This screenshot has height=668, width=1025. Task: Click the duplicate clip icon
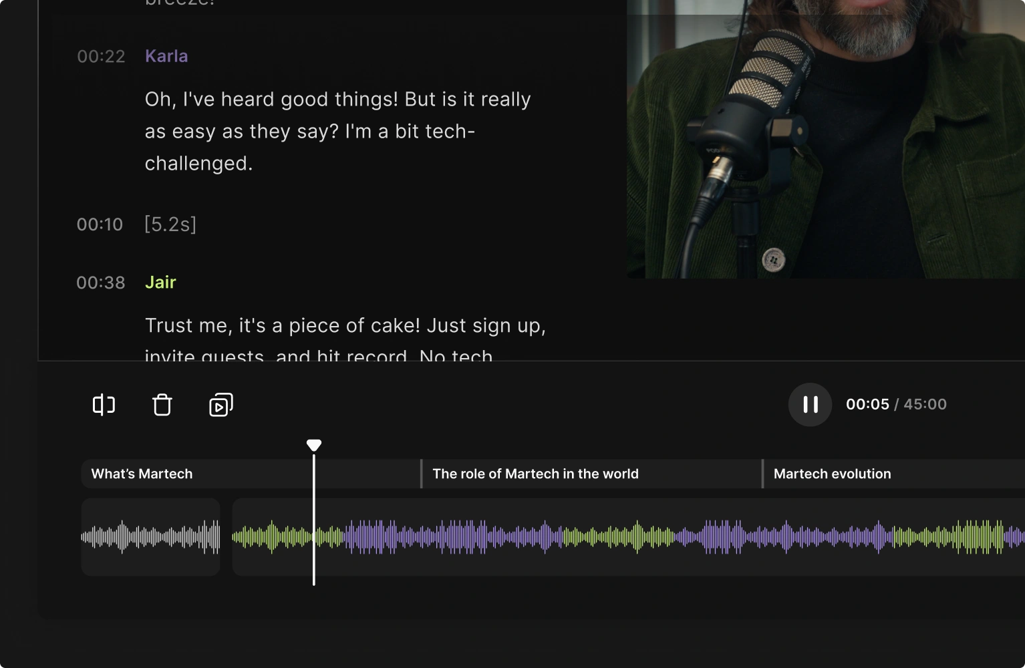(221, 405)
